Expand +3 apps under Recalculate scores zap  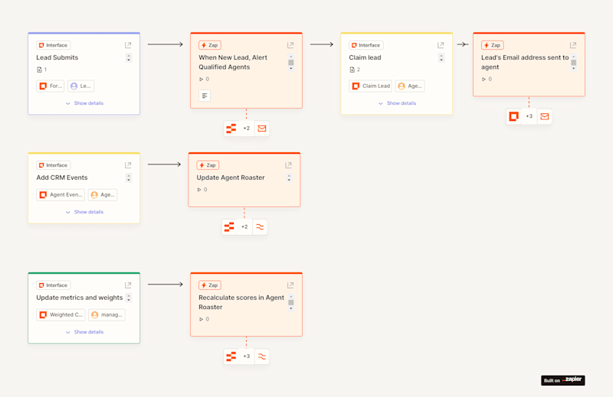pyautogui.click(x=246, y=356)
